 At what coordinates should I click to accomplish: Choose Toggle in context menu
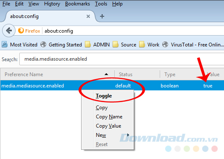coord(108,96)
